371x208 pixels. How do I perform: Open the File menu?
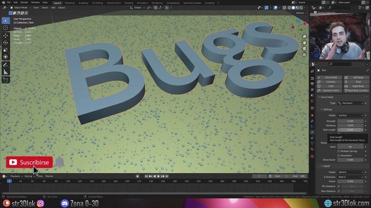[9, 2]
